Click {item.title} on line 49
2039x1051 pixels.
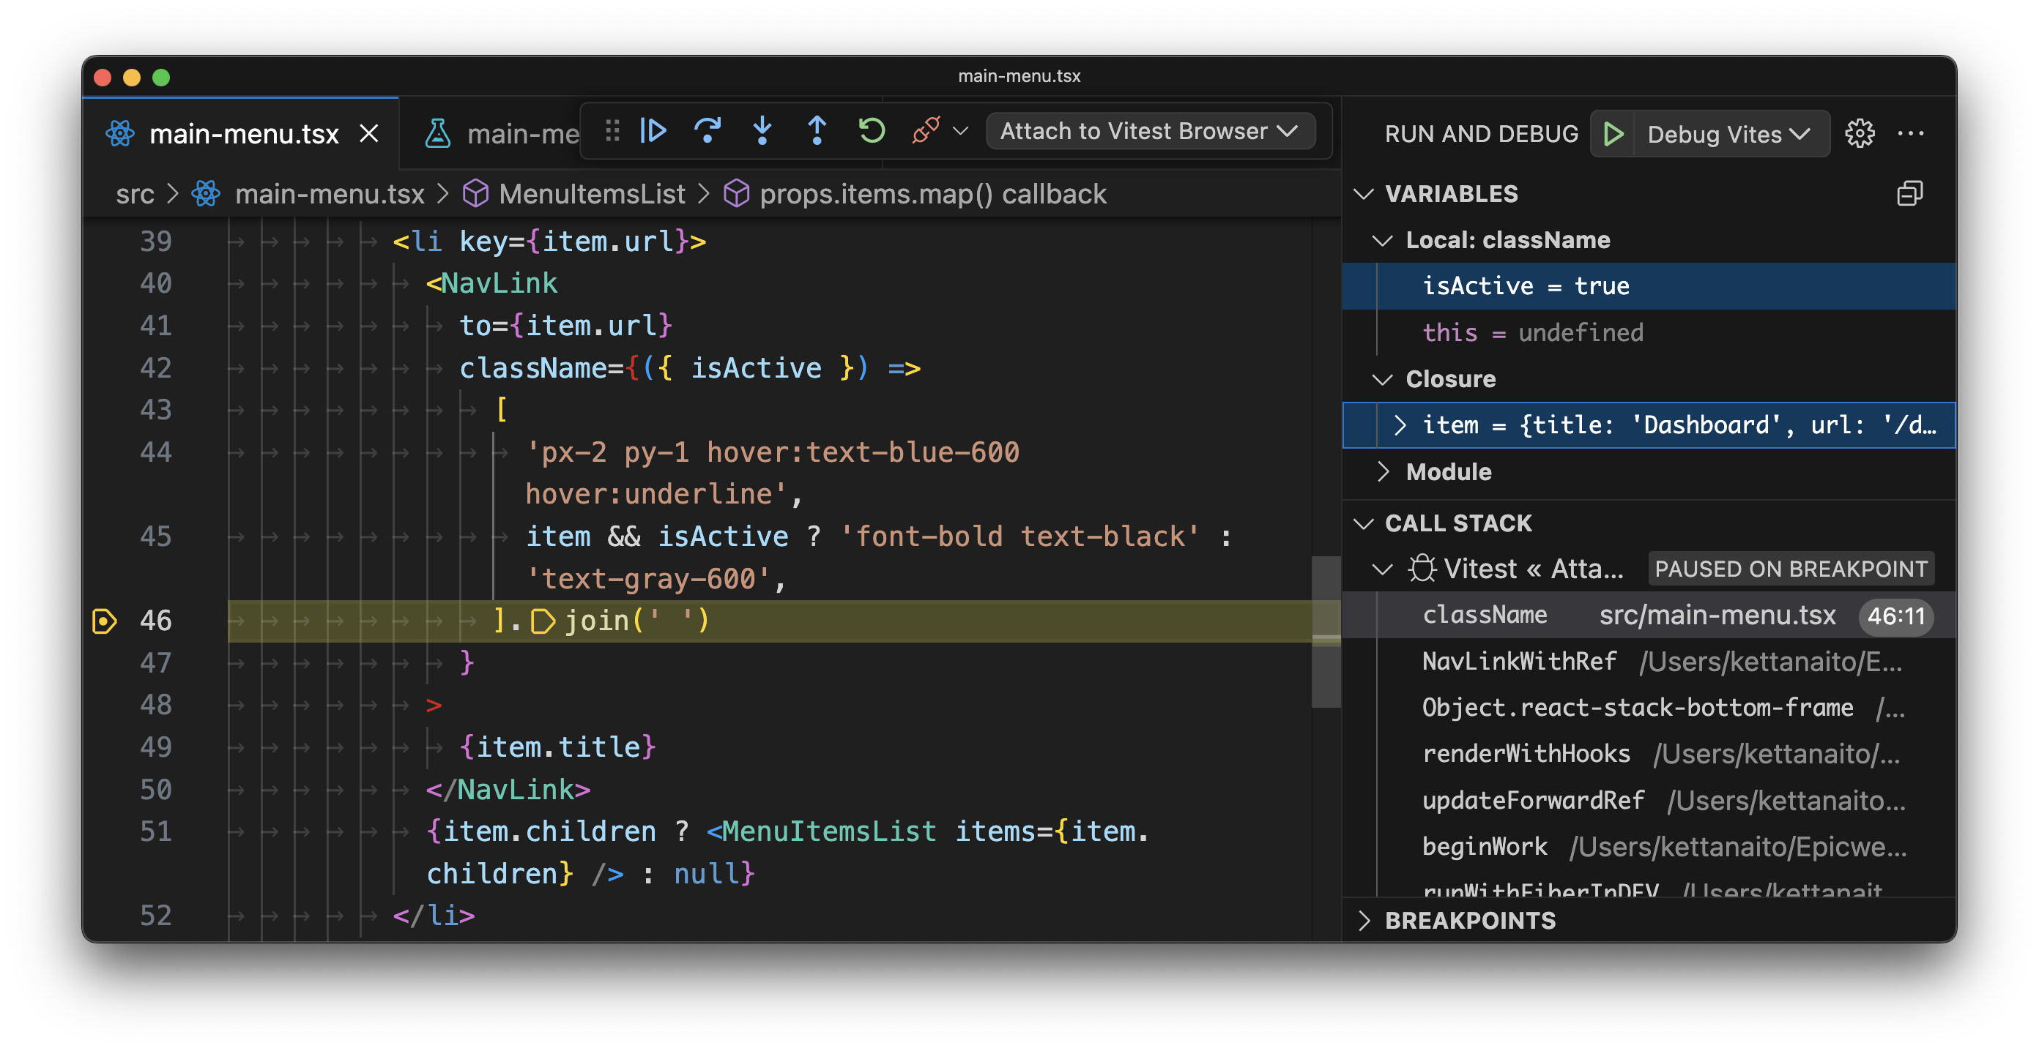(557, 748)
